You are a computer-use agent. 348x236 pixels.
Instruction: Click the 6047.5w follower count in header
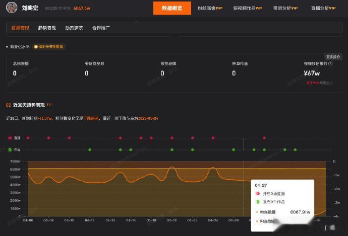point(82,9)
